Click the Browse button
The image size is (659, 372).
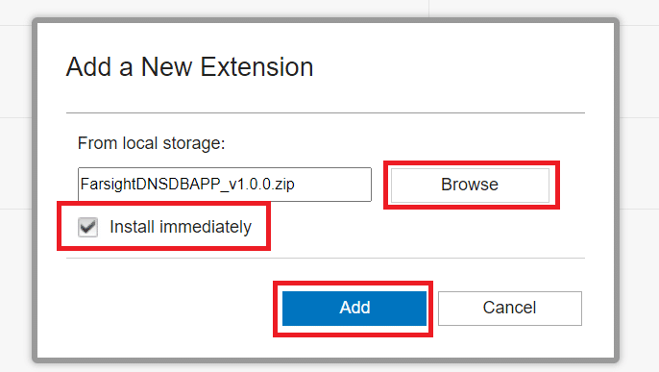pos(470,185)
